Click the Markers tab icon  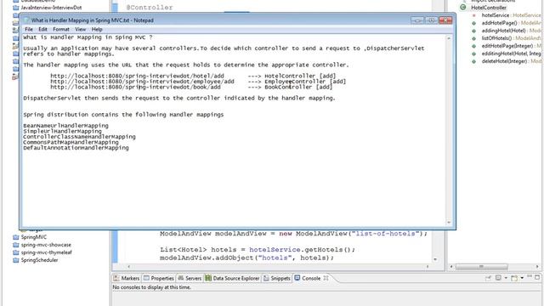pos(116,278)
